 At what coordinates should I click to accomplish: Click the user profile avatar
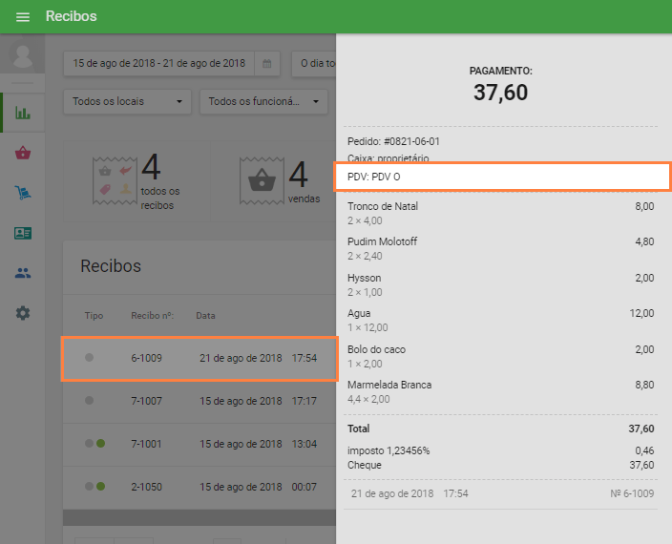(x=22, y=55)
